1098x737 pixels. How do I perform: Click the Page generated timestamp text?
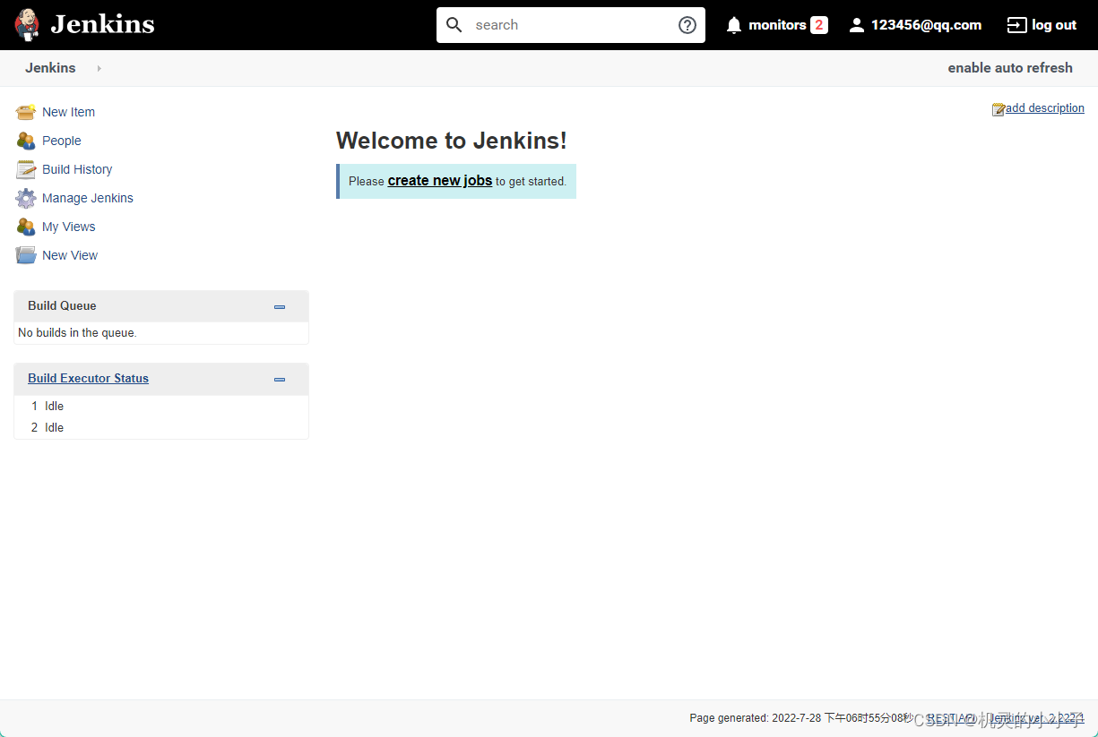tap(802, 718)
